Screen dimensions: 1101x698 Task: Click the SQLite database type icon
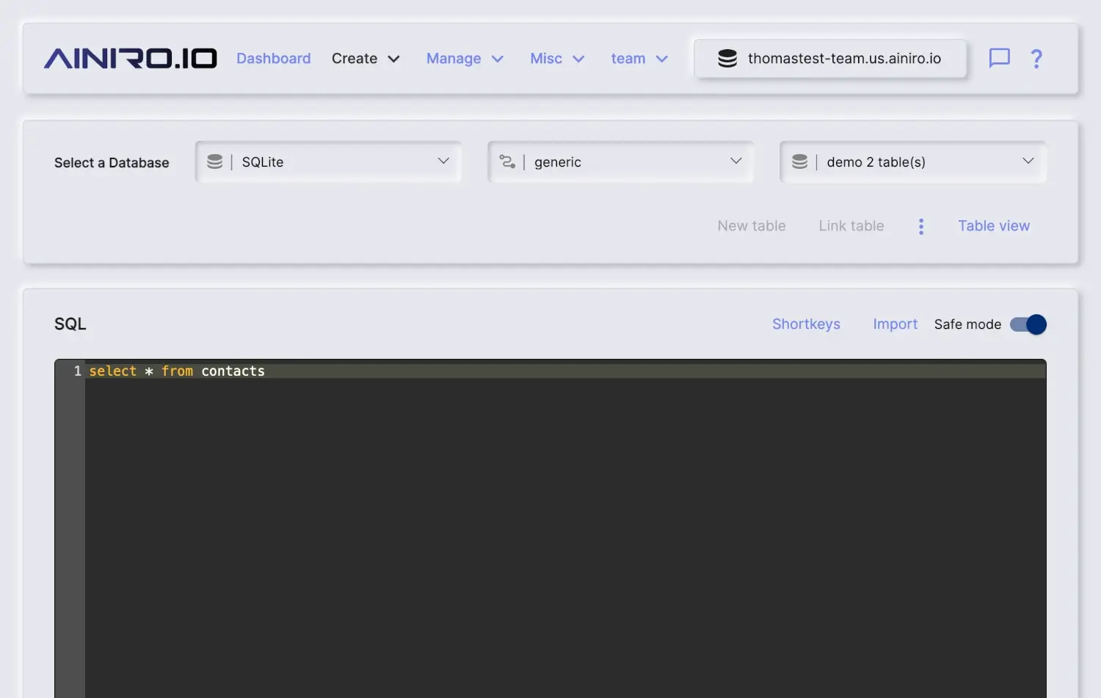pos(215,161)
